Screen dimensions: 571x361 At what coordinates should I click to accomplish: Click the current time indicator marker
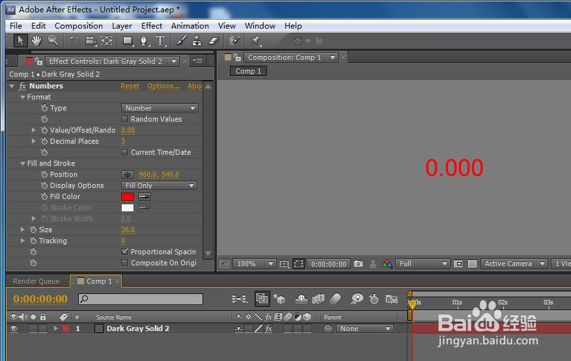click(412, 304)
